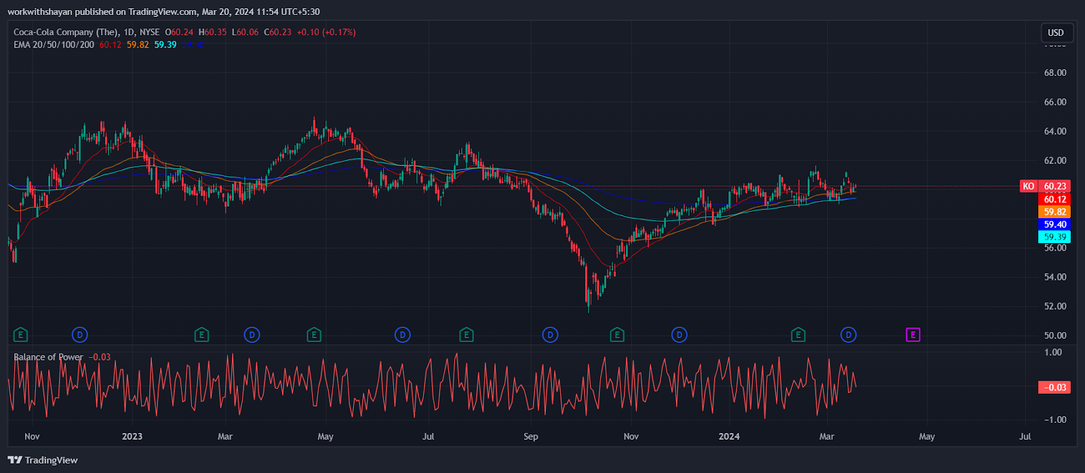Click the +0.10 (+0.17%) change text
Viewport: 1085px width, 473px height.
click(325, 32)
